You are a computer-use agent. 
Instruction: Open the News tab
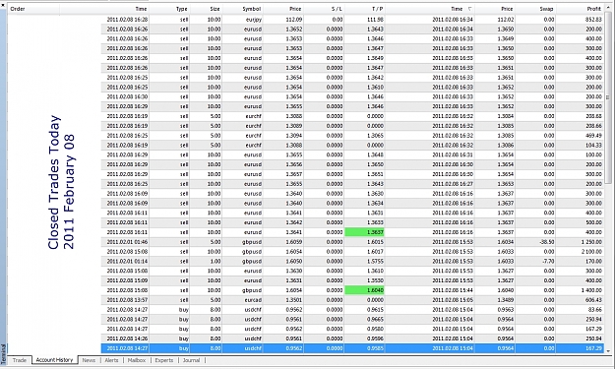click(89, 360)
